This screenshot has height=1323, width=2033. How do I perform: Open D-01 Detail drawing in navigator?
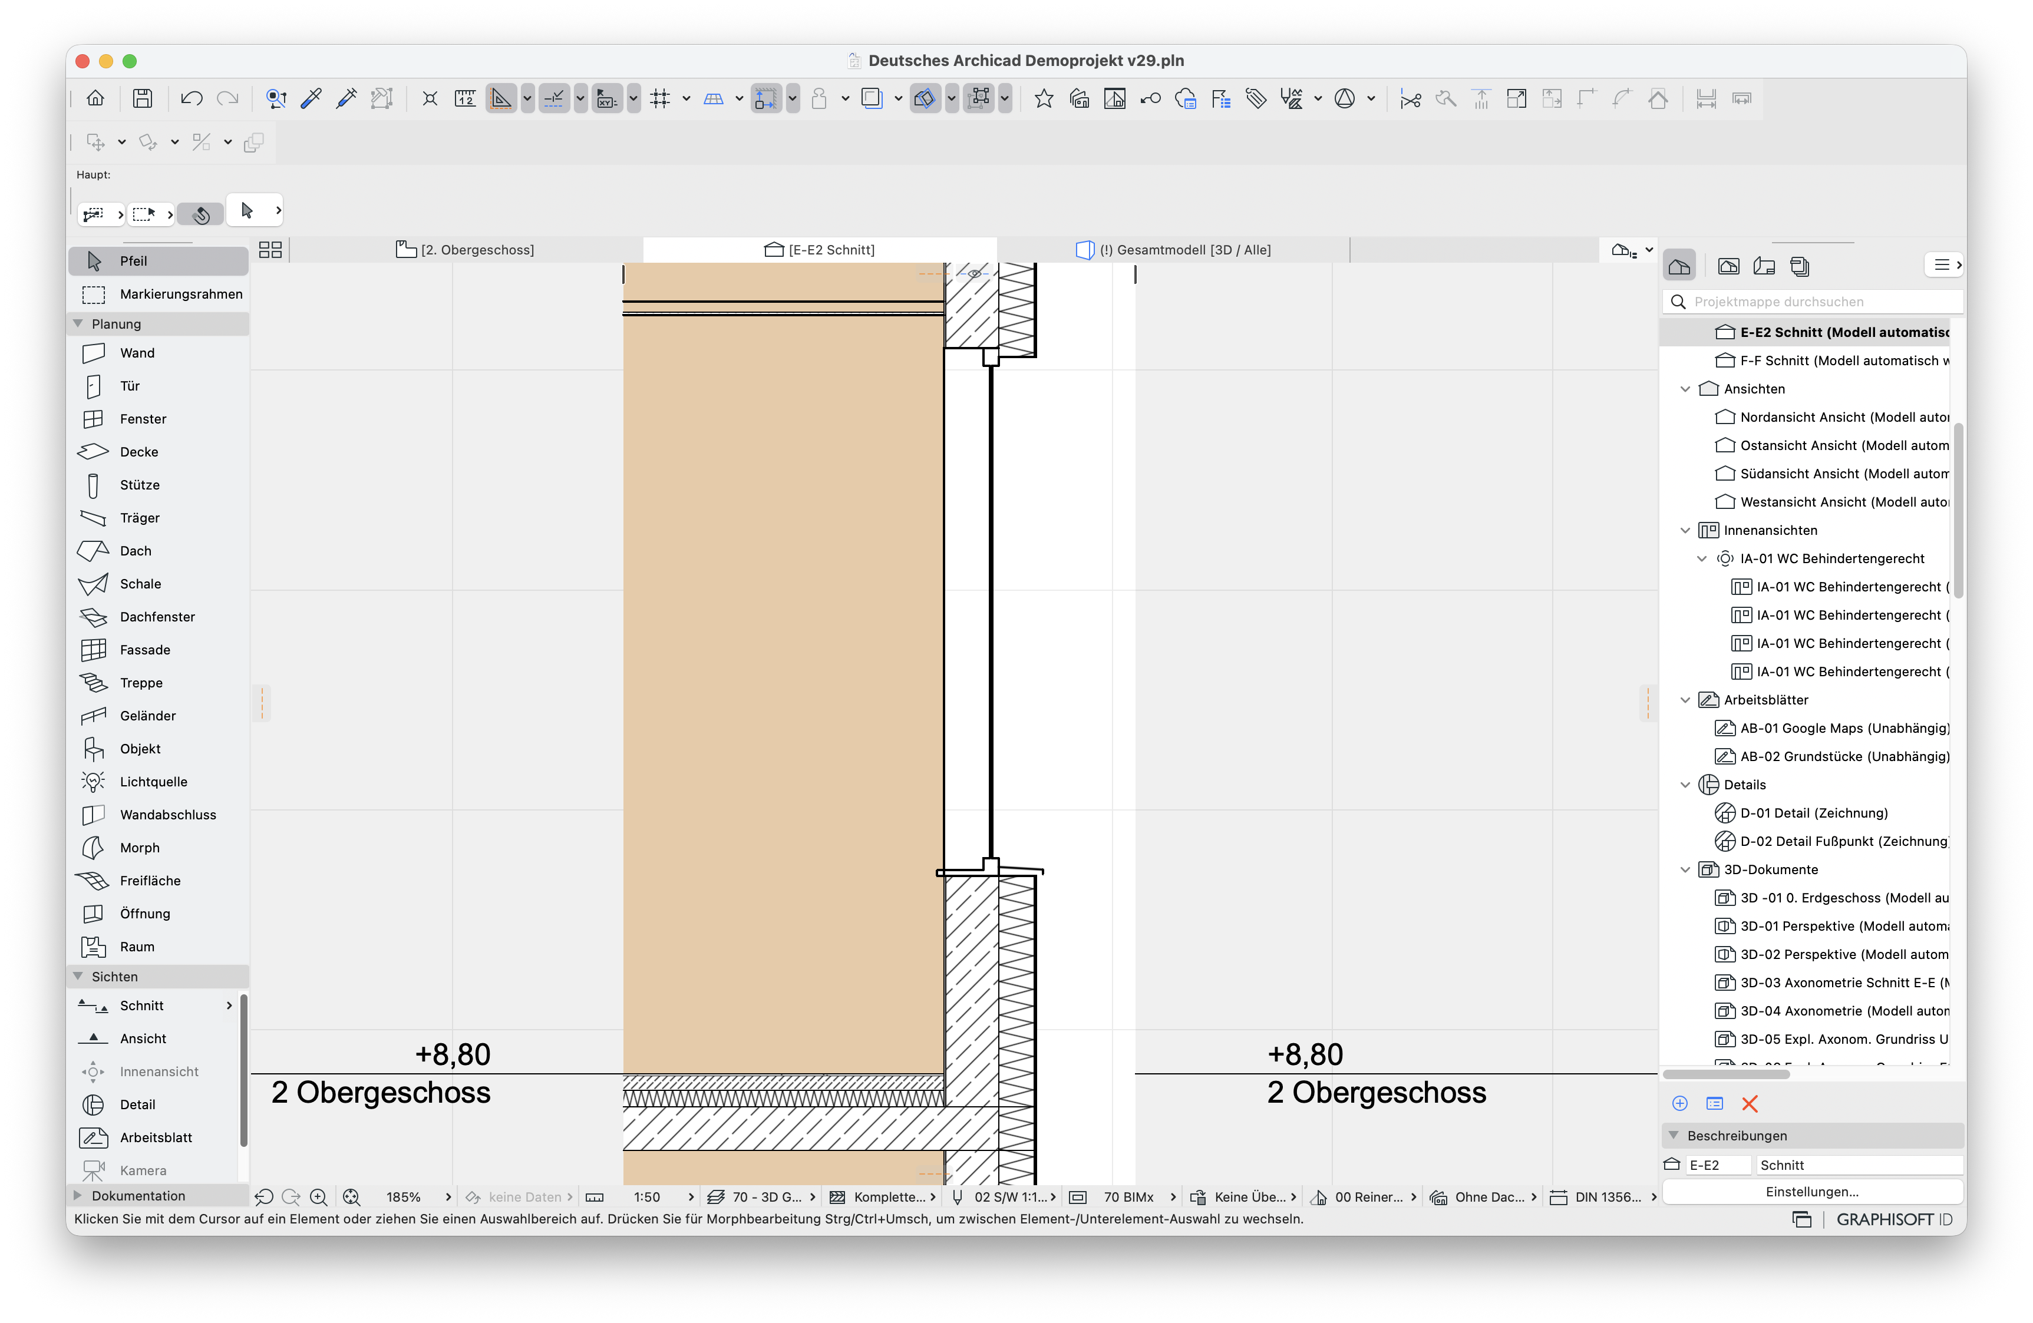pos(1813,813)
